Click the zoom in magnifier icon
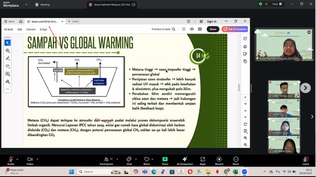This screenshot has width=316, height=177. 245,138
